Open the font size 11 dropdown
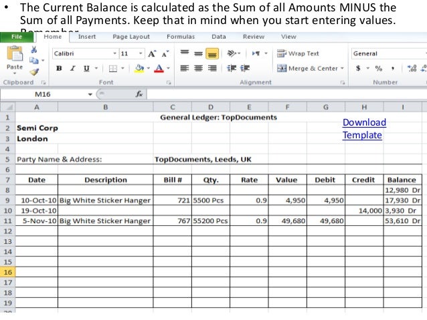The height and width of the screenshot is (320, 427). 141,53
